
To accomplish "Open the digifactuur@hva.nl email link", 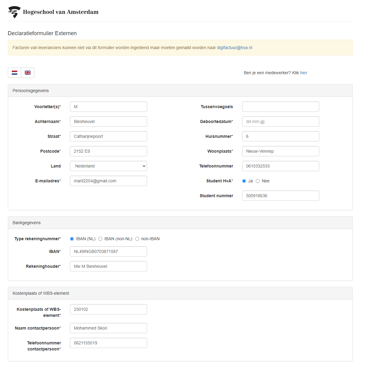I will tap(235, 48).
